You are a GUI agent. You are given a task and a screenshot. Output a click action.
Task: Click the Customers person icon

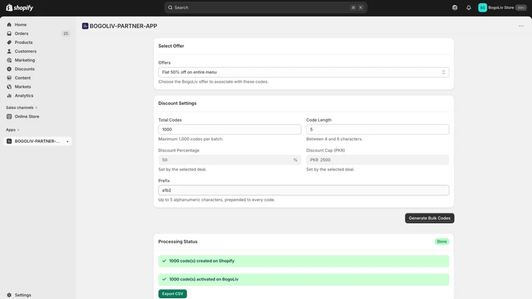pos(9,51)
